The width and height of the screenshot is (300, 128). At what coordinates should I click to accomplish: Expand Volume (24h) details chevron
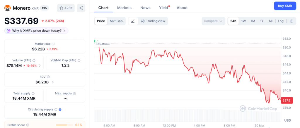coord(40,66)
